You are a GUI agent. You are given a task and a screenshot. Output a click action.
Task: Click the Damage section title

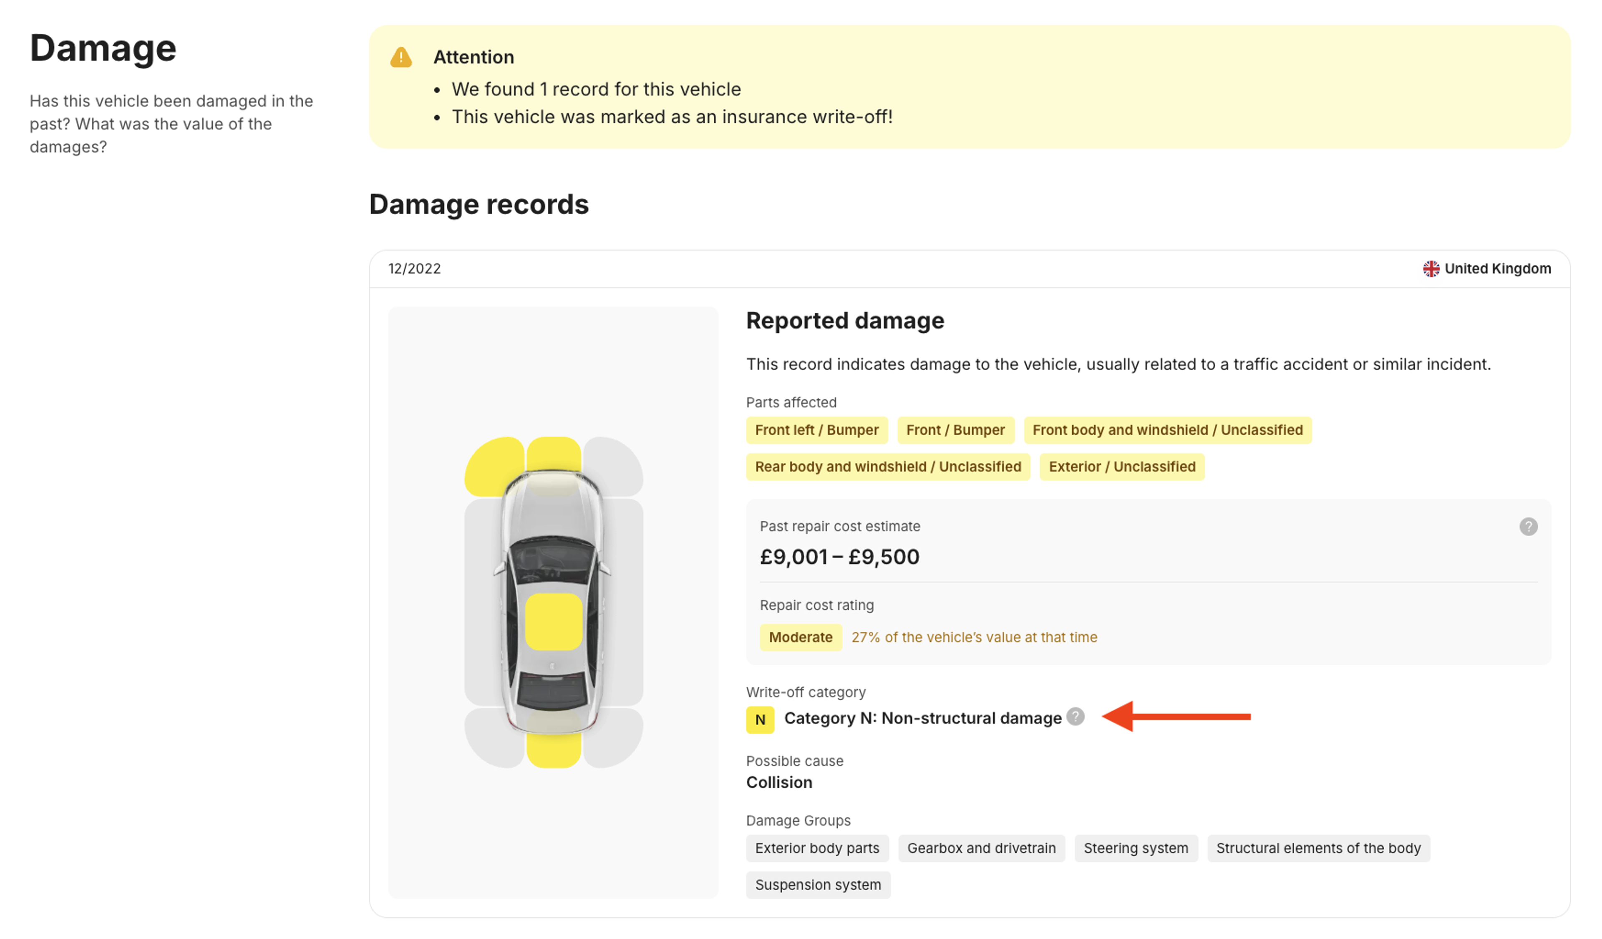[103, 48]
